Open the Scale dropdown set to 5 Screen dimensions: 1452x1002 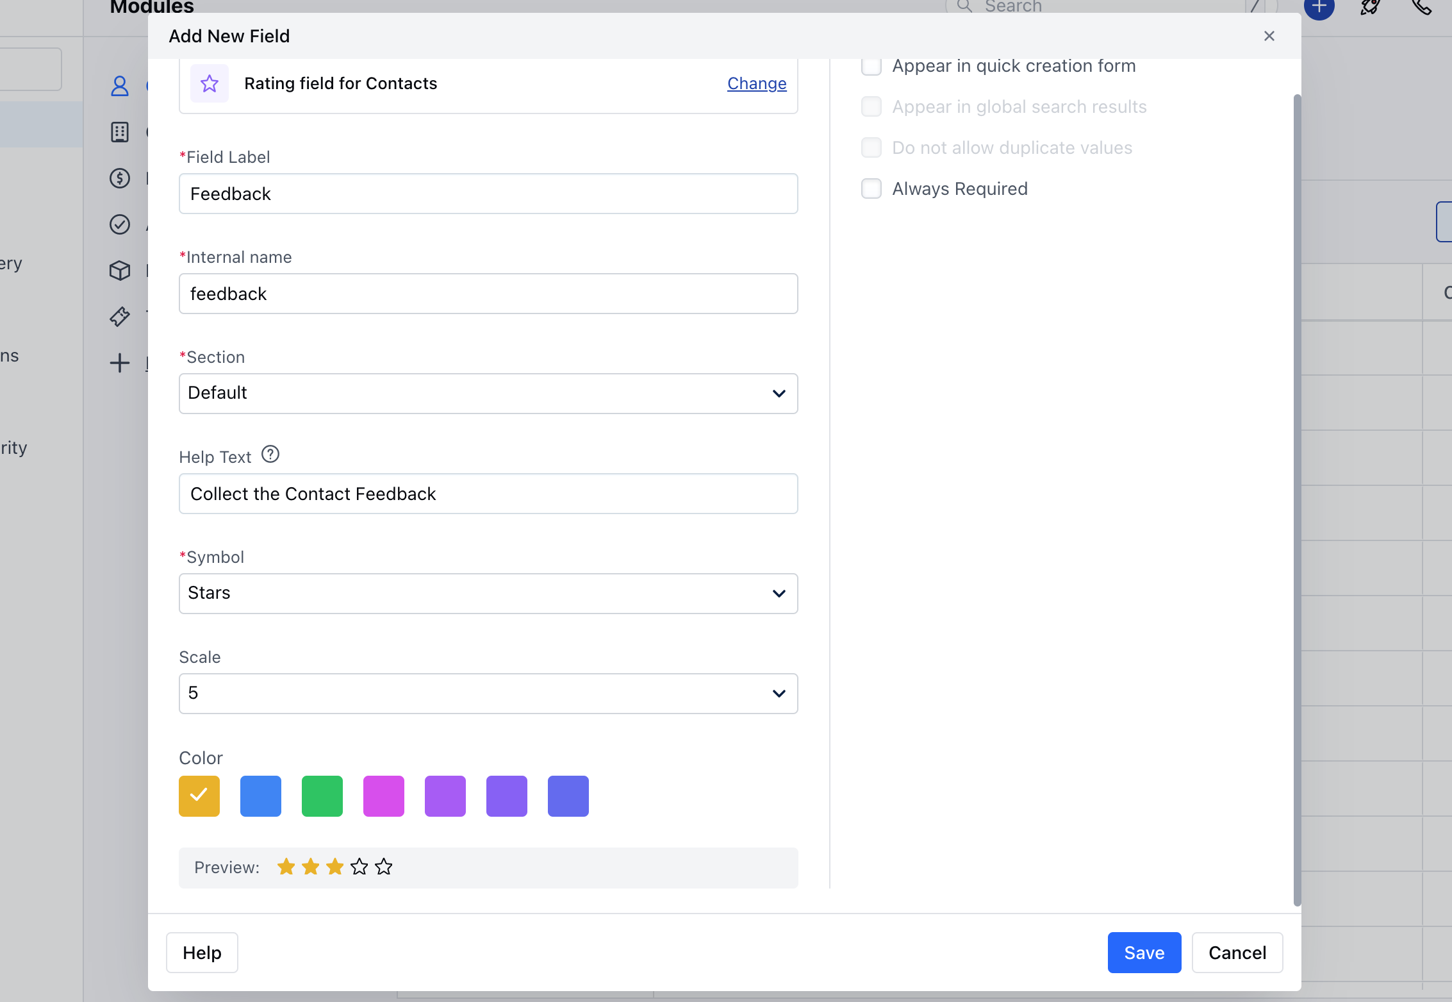pyautogui.click(x=488, y=693)
